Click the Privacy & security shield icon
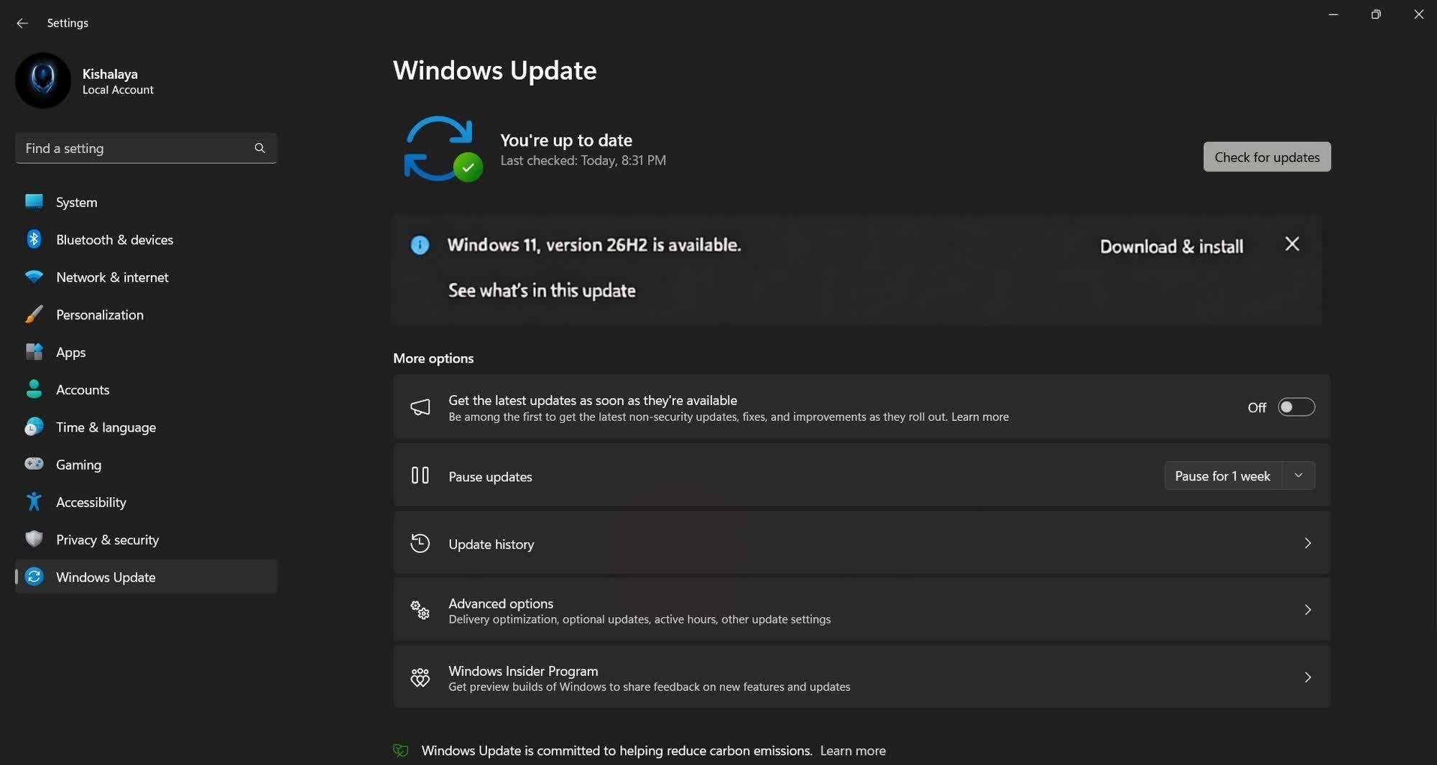The image size is (1437, 765). click(x=34, y=539)
